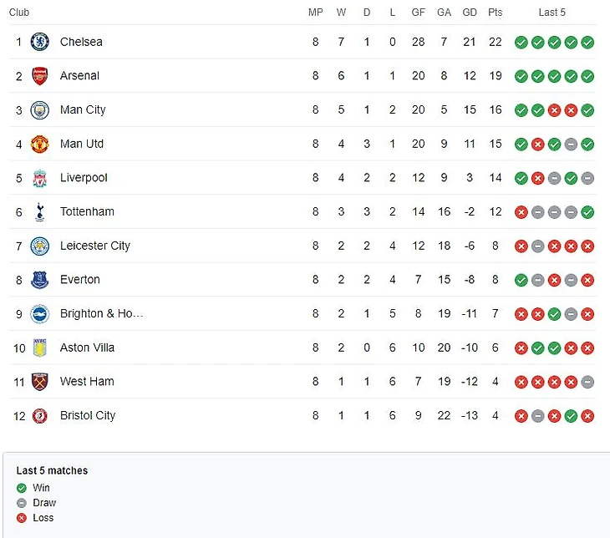Click the Liverpool club crest icon
Image resolution: width=610 pixels, height=538 pixels.
(x=39, y=178)
